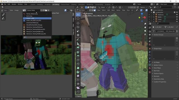The width and height of the screenshot is (179, 100).
Task: Select the Knife tool
Action: tap(78, 64)
